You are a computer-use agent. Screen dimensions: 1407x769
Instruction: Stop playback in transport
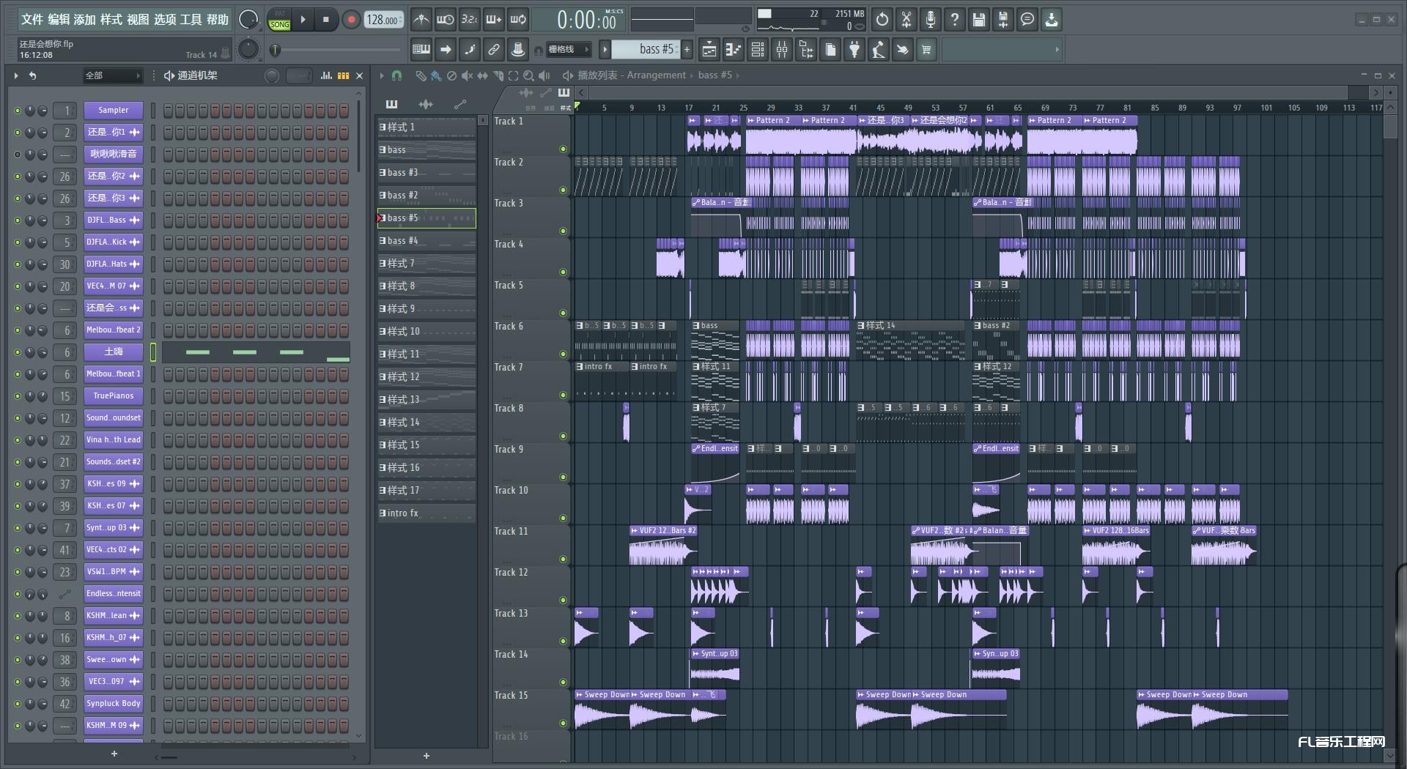coord(326,20)
